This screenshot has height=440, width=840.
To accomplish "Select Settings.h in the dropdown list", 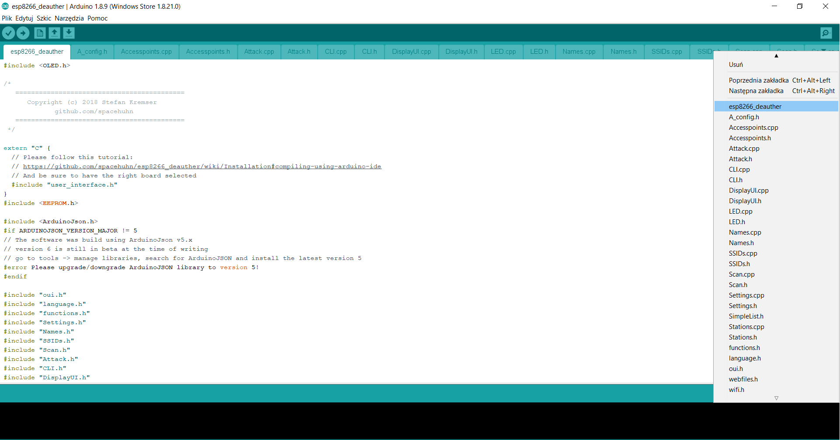I will 776,306.
